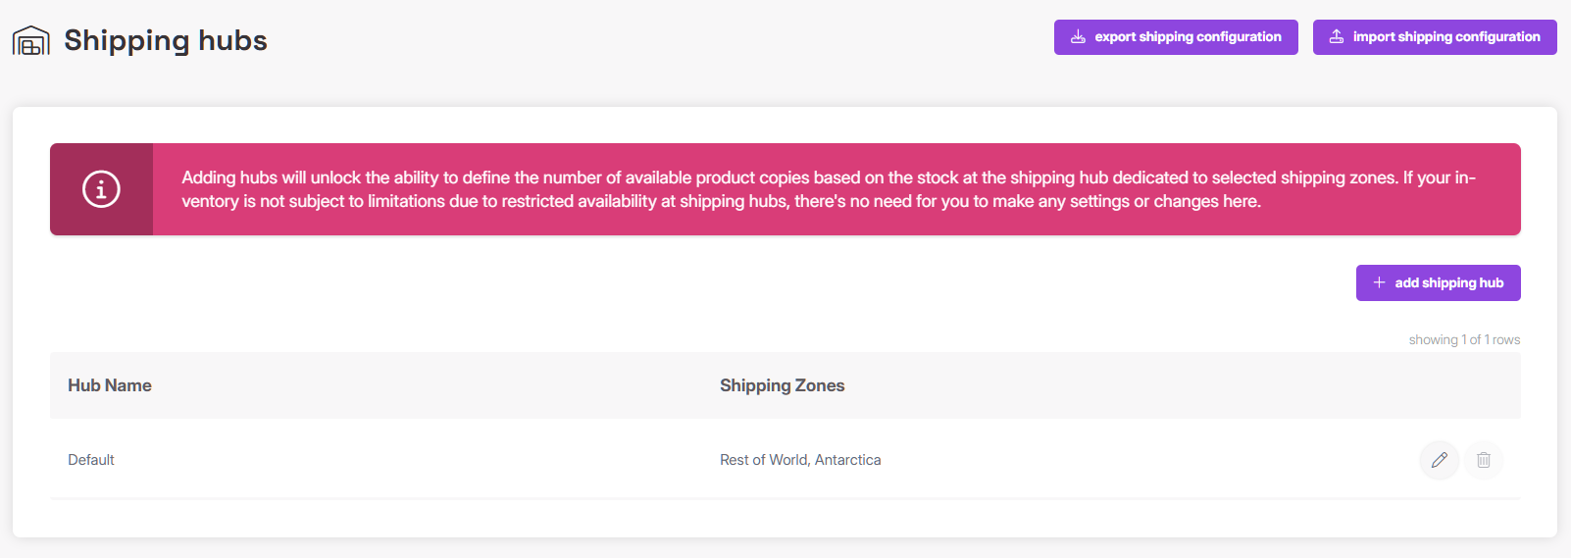
Task: Click the warehouse icon beside Shipping hubs
Action: click(x=30, y=41)
